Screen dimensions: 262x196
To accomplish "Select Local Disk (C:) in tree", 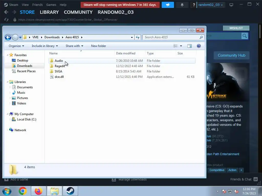I will click(x=27, y=119).
